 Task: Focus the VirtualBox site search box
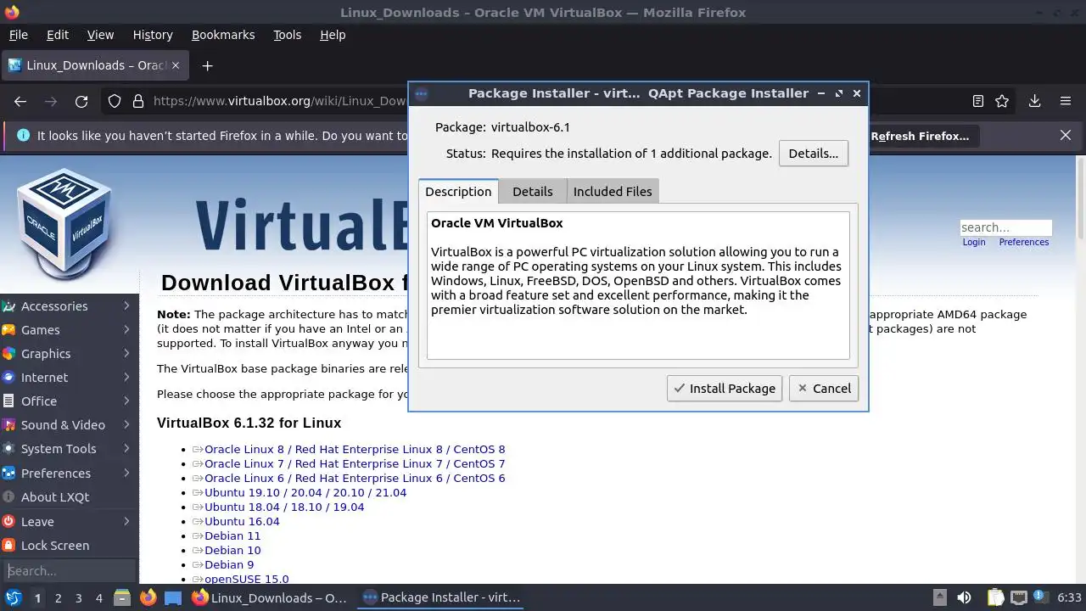coord(1005,227)
